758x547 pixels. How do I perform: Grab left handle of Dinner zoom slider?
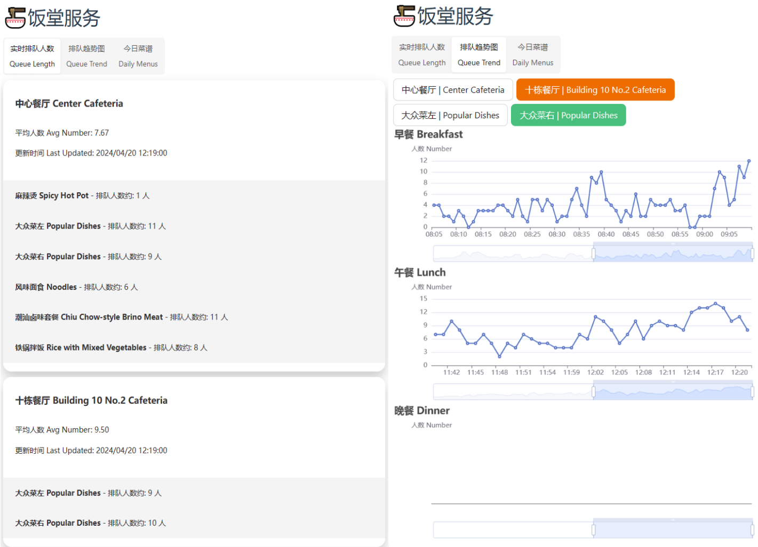(593, 530)
